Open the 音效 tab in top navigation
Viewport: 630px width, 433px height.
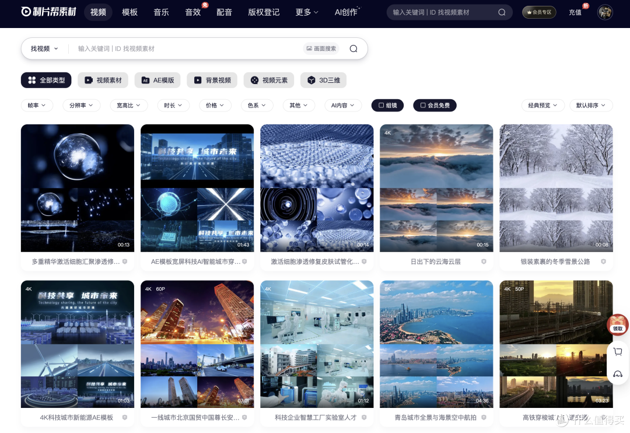pos(193,12)
